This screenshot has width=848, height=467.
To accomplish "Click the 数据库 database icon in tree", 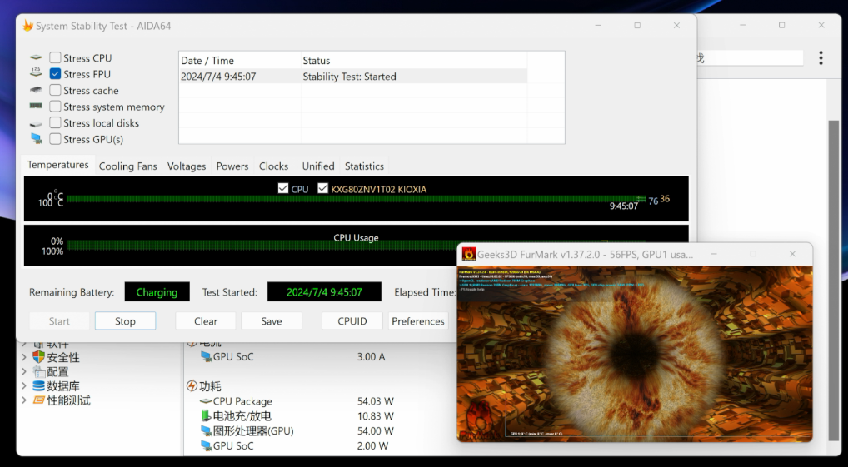I will (38, 386).
